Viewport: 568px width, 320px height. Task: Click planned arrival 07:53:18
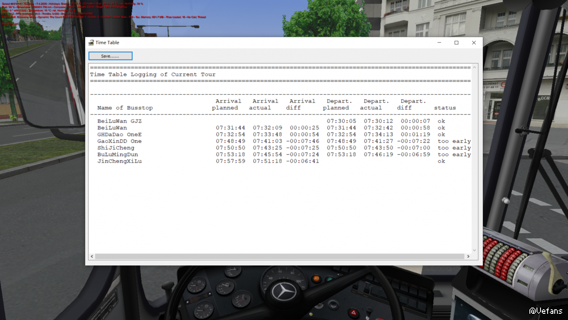click(231, 154)
